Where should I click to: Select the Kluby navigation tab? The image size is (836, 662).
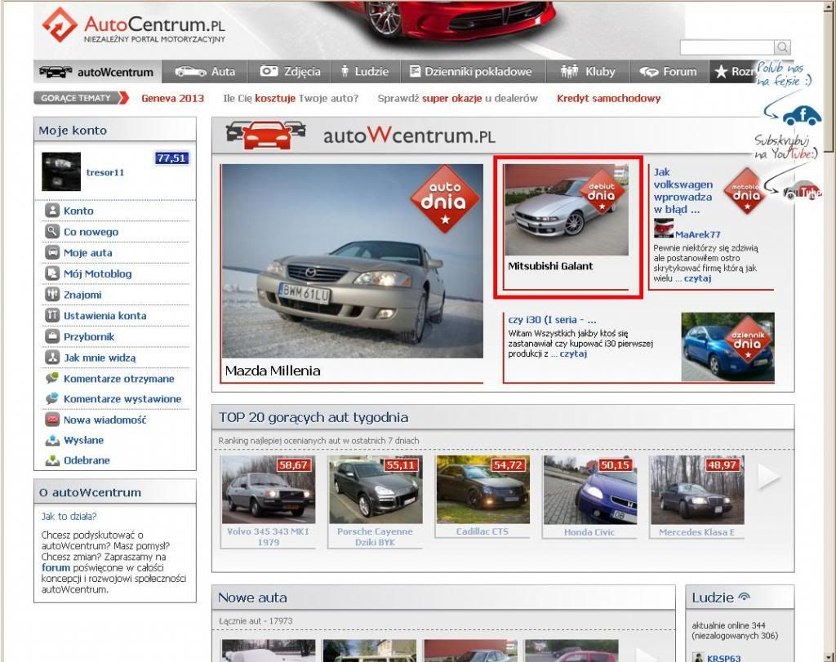point(588,71)
